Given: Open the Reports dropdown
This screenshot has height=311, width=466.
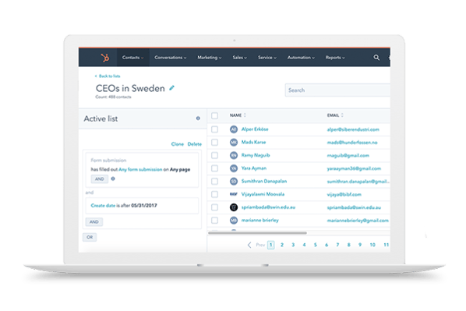Looking at the screenshot, I should 335,58.
